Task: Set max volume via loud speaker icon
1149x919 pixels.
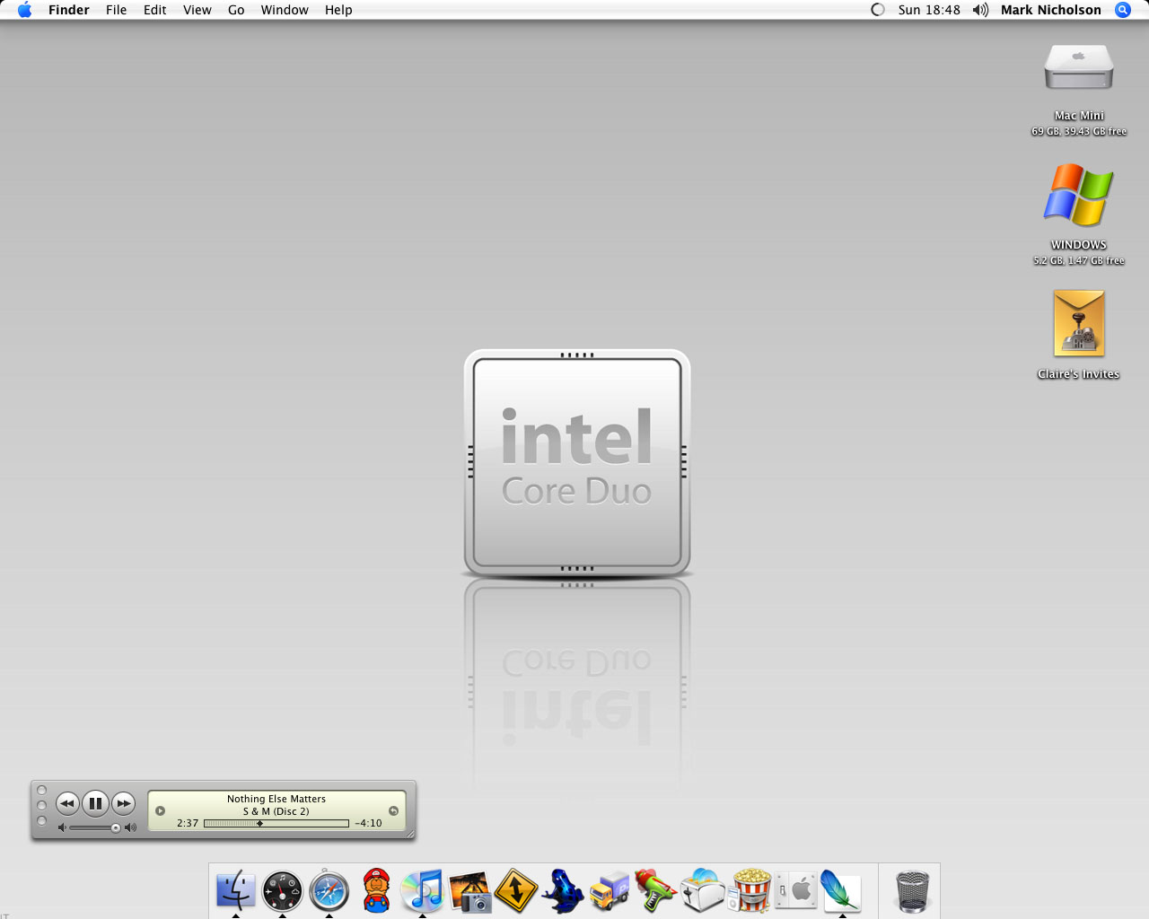Action: click(x=131, y=827)
